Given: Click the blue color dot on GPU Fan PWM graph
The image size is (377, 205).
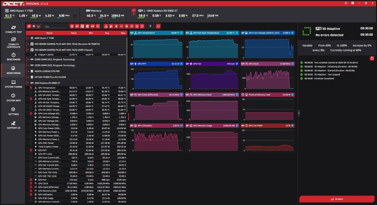Looking at the screenshot, I should click(x=293, y=125).
